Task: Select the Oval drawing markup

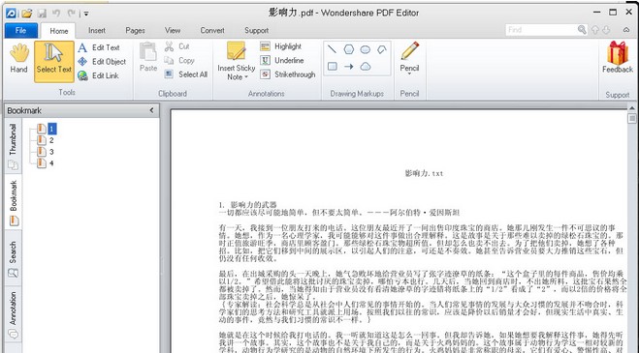Action: [366, 49]
